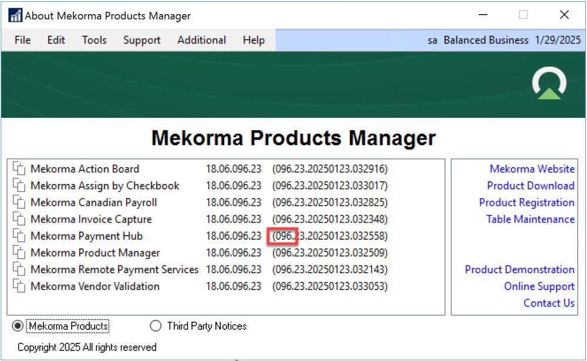Viewport: 587px width, 361px height.
Task: Open the Additional menu
Action: pos(201,40)
